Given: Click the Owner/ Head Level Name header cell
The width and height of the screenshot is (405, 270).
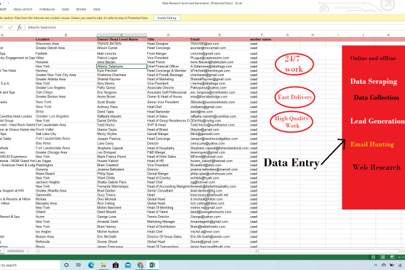Looking at the screenshot, I should click(x=121, y=39).
